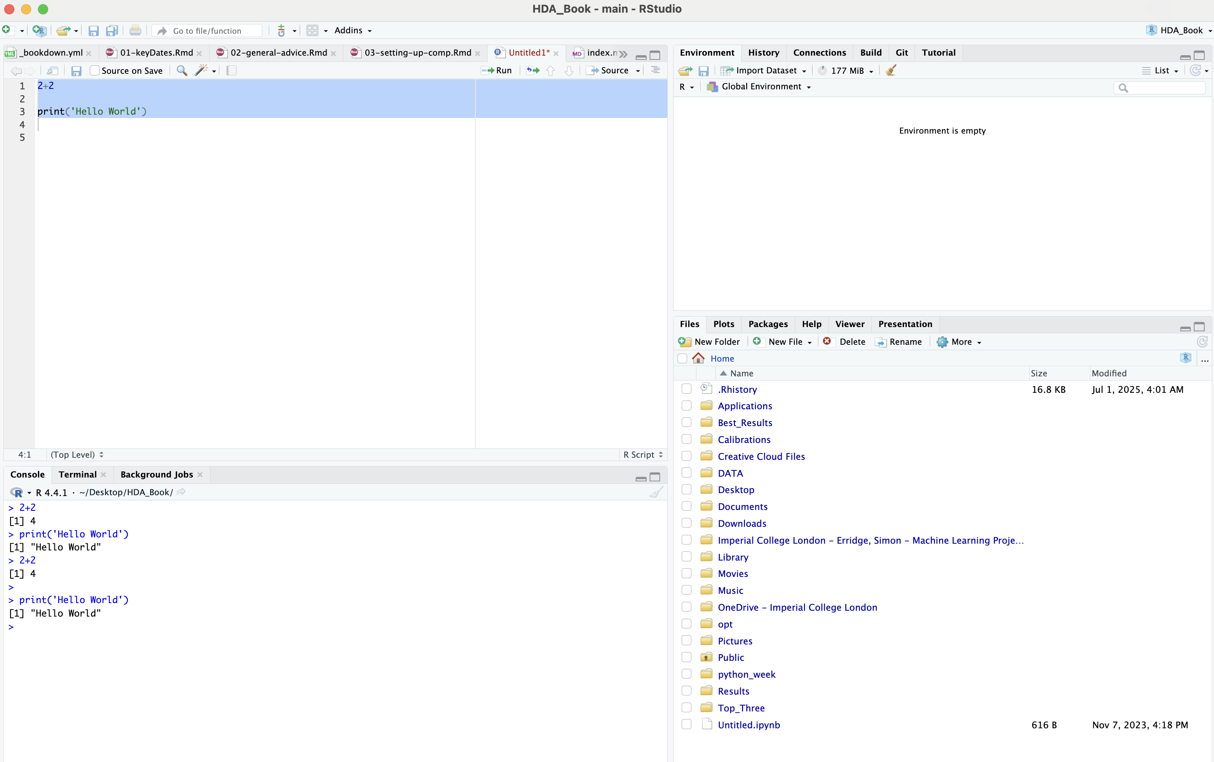Click the code tools magic wand icon
This screenshot has width=1214, height=762.
[x=201, y=70]
